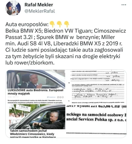Click the second pointing-down emoji
This screenshot has height=144, width=132.
[59, 24]
